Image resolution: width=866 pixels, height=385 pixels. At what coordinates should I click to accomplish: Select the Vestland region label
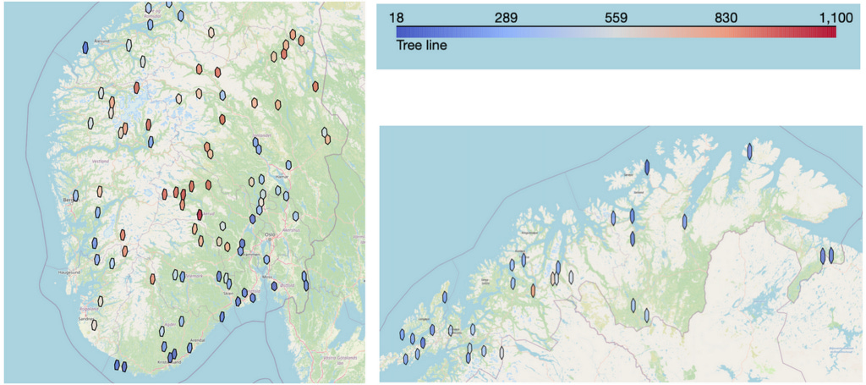[100, 162]
